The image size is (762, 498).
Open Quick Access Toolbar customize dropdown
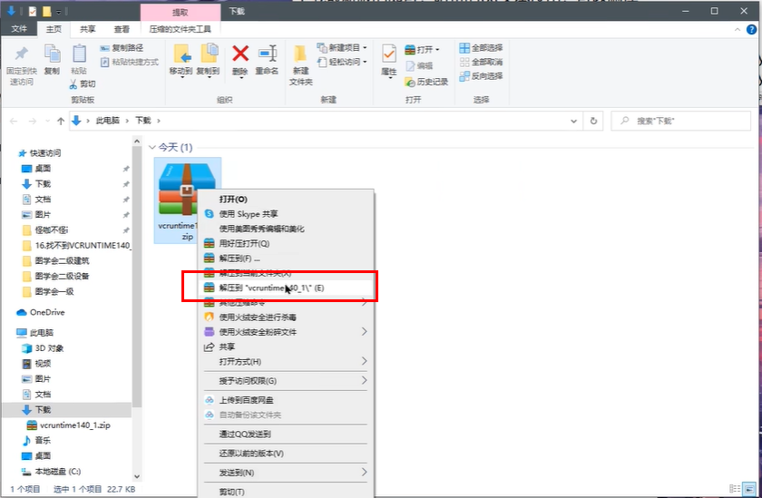(x=59, y=12)
